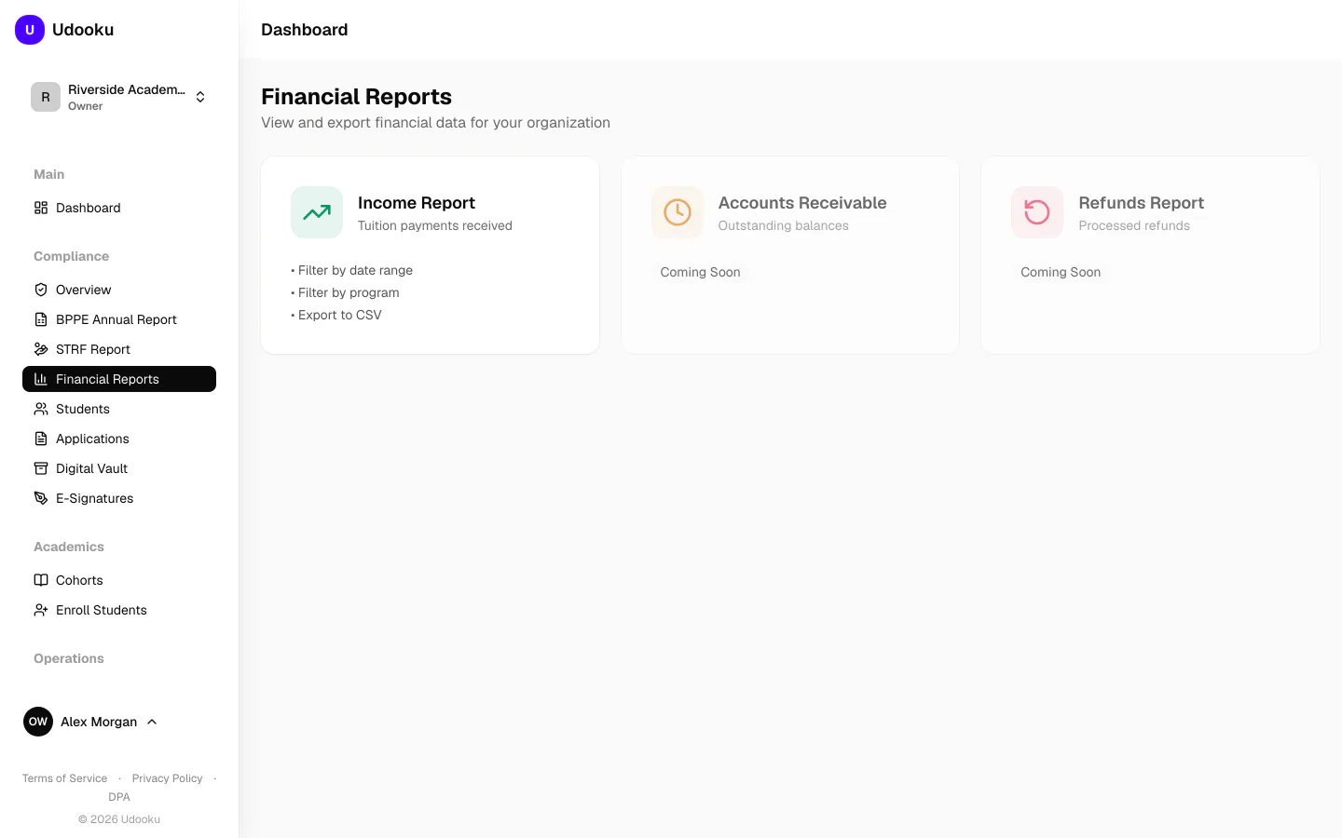Click the Financial Reports page heading
The width and height of the screenshot is (1342, 838).
356,97
